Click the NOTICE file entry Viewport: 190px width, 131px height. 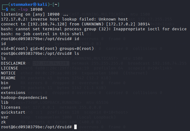(x=8, y=73)
